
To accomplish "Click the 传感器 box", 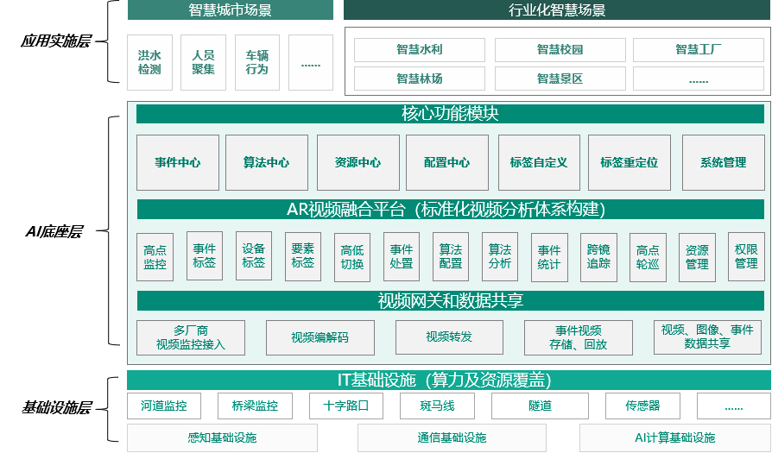I will (642, 406).
